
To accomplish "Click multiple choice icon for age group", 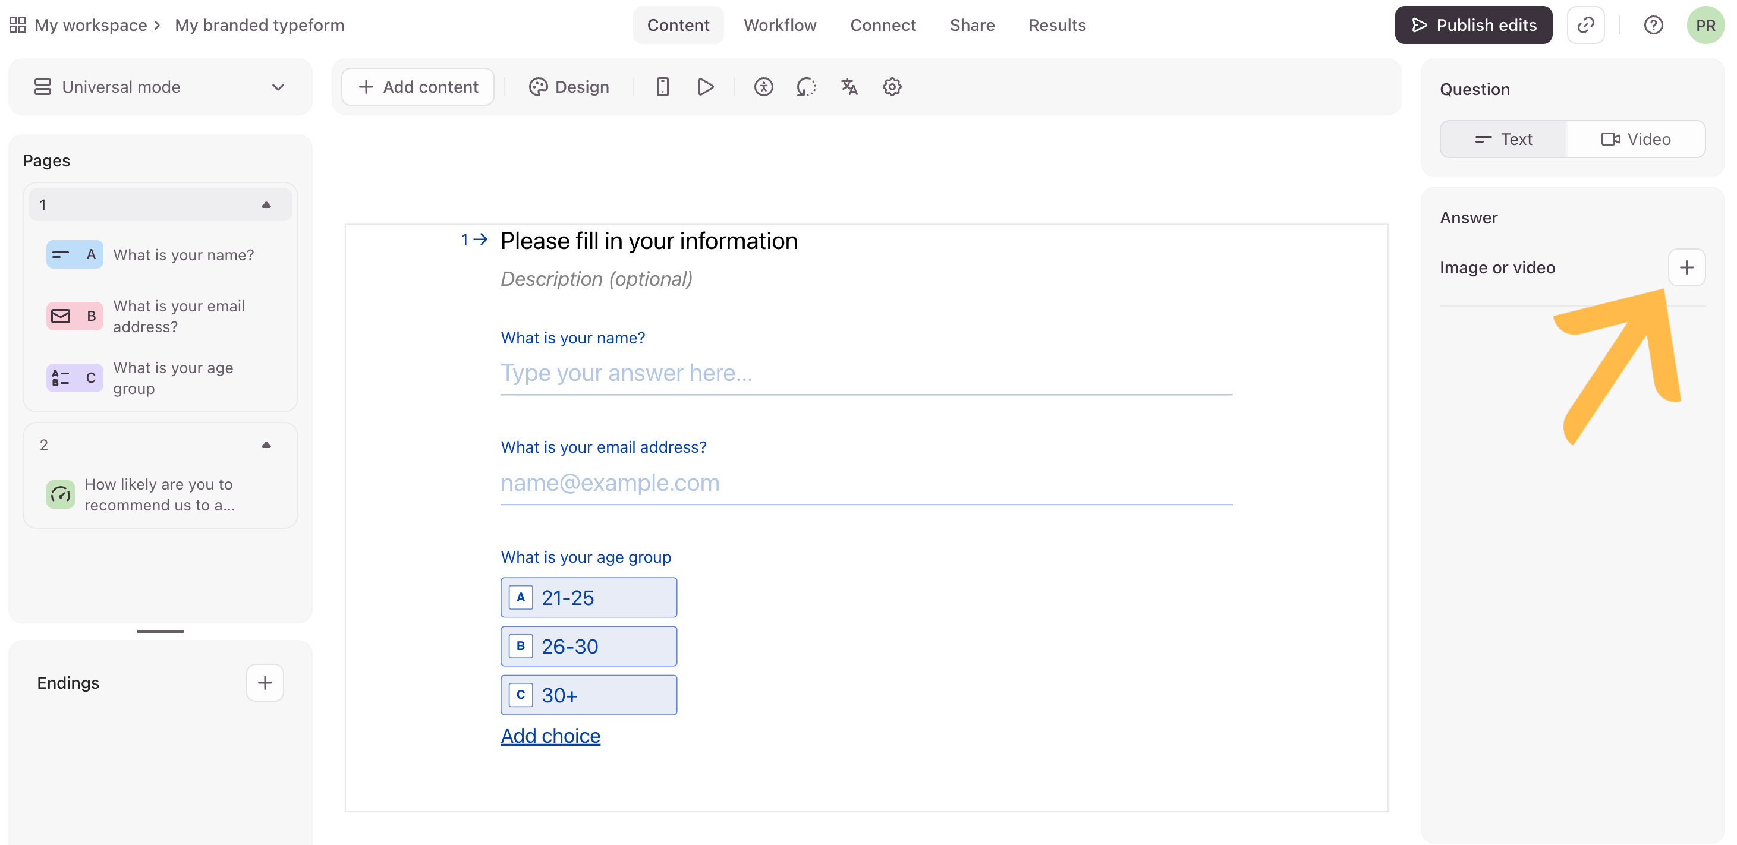I will 74,378.
